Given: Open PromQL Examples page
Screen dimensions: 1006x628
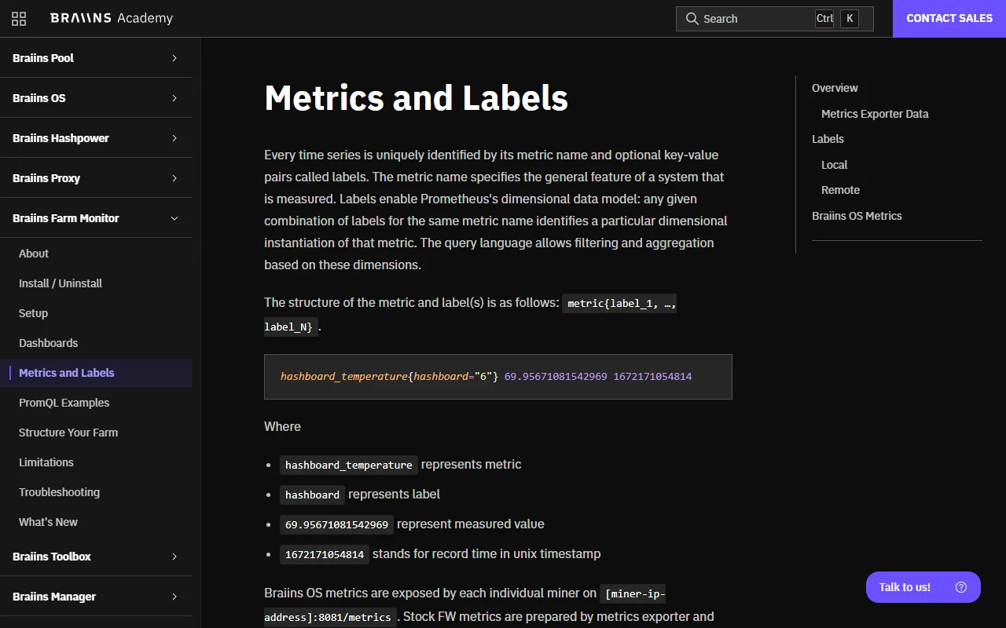Looking at the screenshot, I should coord(64,403).
